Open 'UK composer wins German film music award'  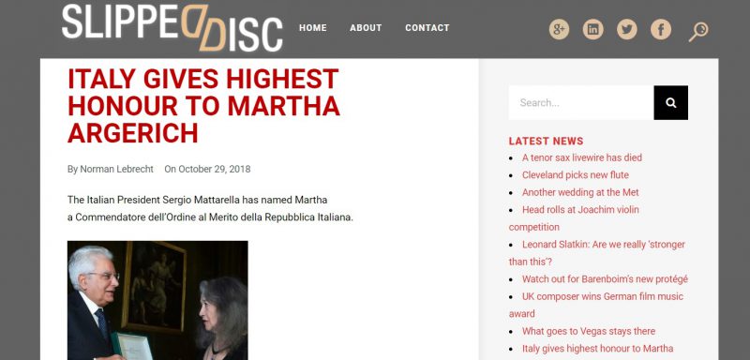[596, 305]
